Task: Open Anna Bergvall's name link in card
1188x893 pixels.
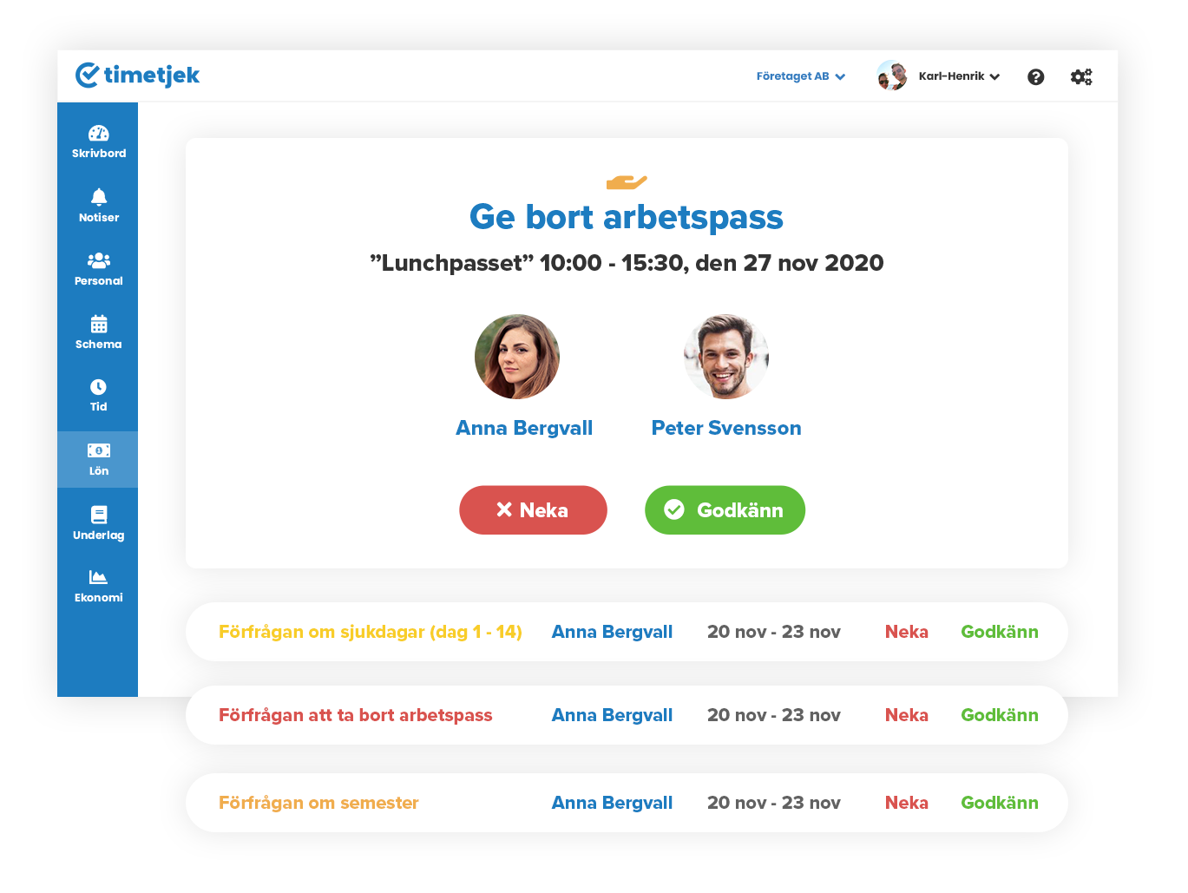Action: click(x=524, y=428)
